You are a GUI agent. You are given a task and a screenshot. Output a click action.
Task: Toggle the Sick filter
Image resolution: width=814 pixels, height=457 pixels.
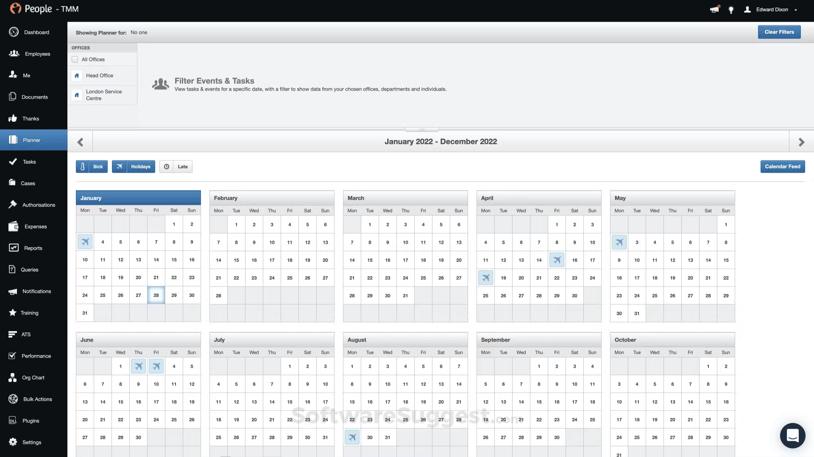[91, 166]
